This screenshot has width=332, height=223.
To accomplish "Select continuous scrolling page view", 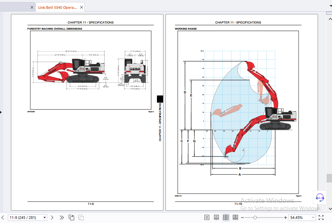I will pos(216,217).
